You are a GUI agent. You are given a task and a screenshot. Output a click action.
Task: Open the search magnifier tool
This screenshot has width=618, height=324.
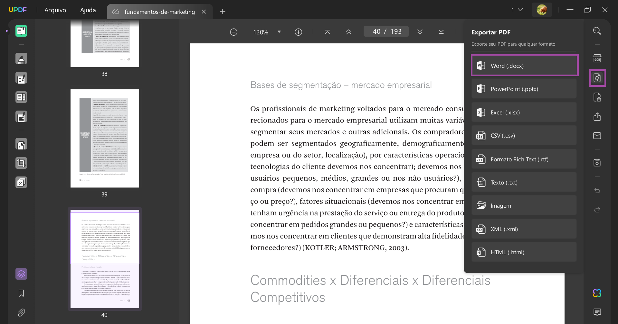click(597, 31)
